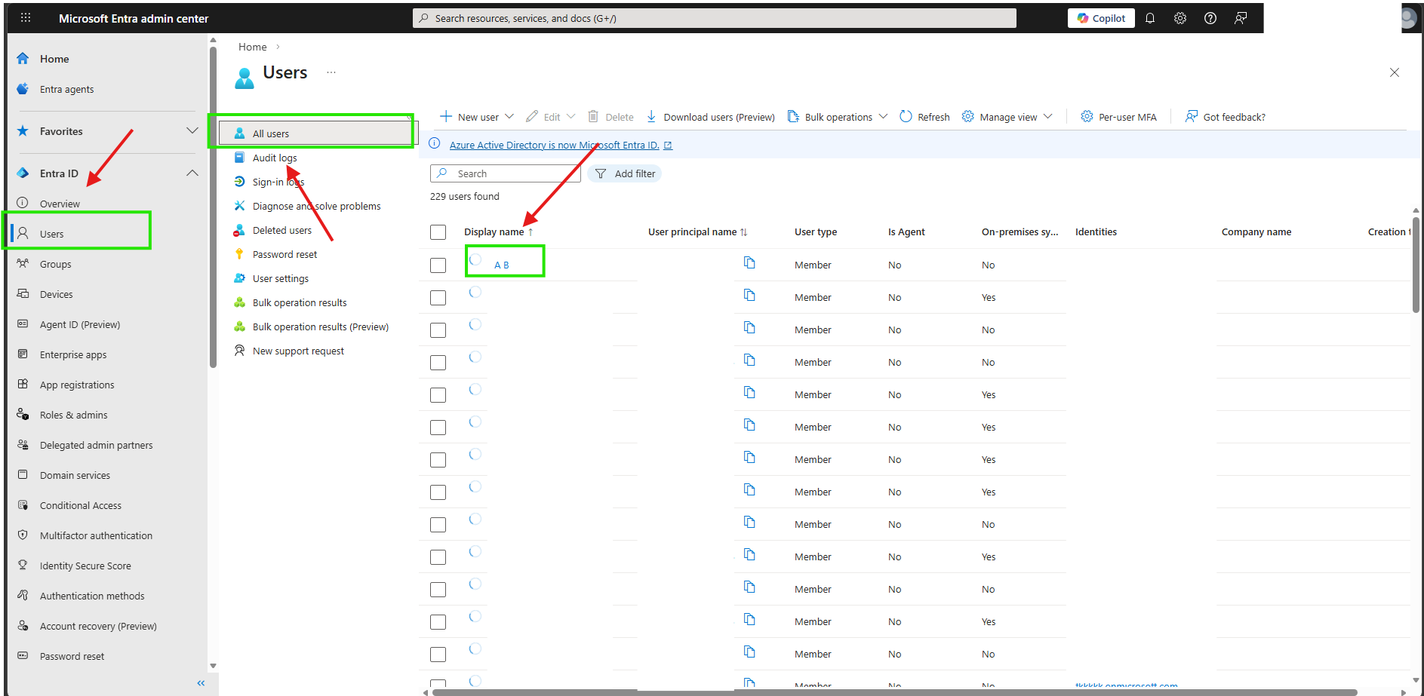
Task: Click the Search users input field
Action: [506, 173]
